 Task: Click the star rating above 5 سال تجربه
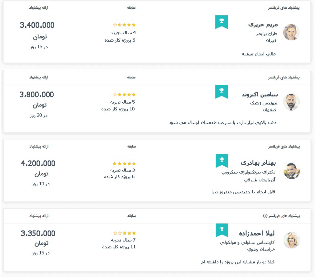[124, 95]
